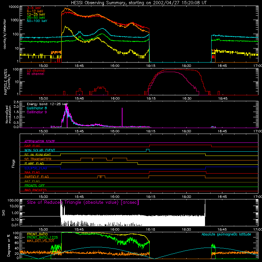Click the HI channel legend entry
The image size is (262, 262).
coord(36,74)
